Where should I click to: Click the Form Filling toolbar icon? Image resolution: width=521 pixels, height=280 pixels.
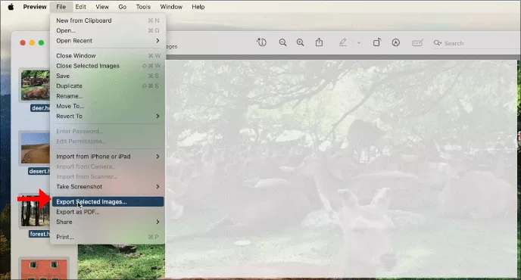coord(417,42)
